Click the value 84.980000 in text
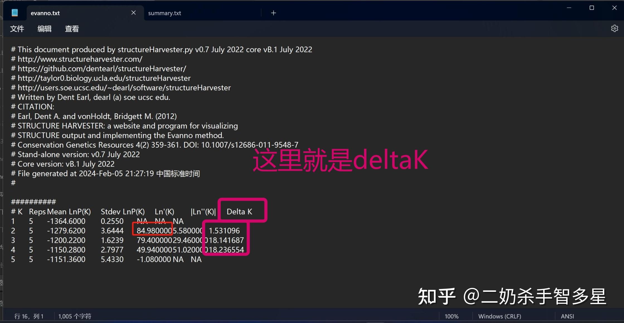The width and height of the screenshot is (624, 323). pos(154,231)
